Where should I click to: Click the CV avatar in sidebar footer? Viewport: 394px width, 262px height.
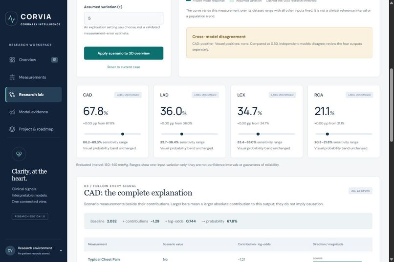[x=10, y=250]
